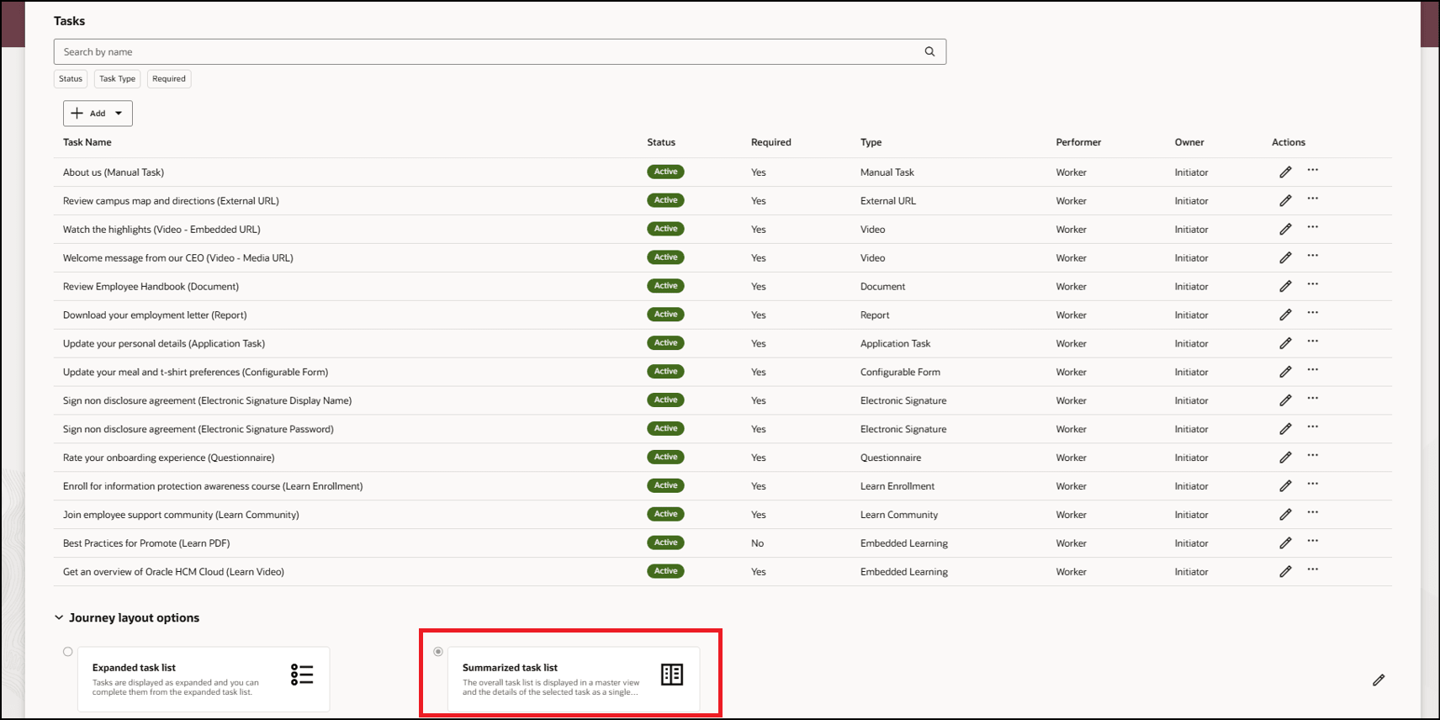Open more actions for About us task
The width and height of the screenshot is (1440, 720).
click(x=1313, y=171)
